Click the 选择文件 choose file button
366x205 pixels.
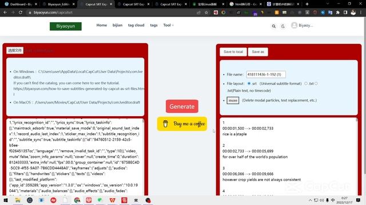click(x=15, y=51)
